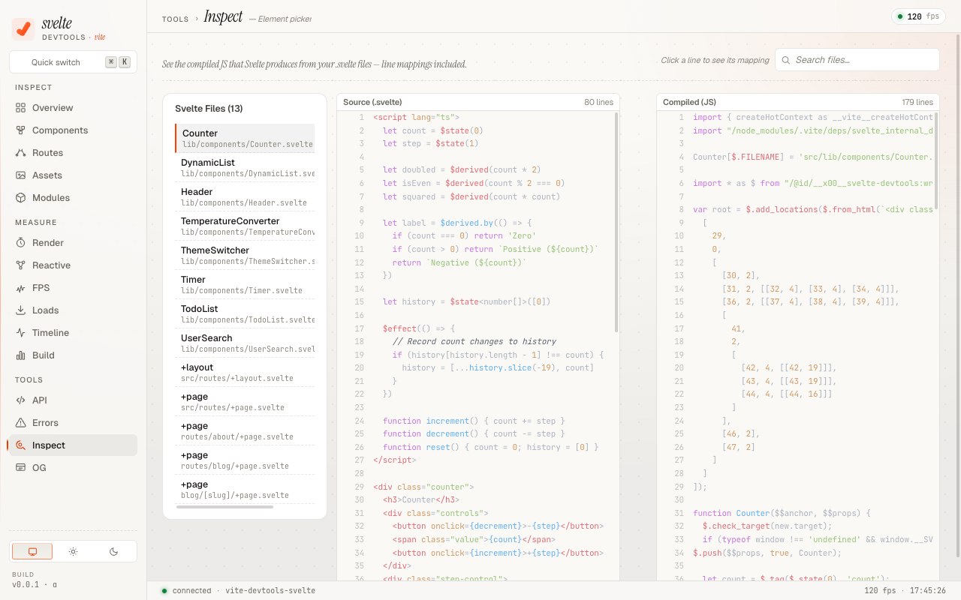Click source line 'let count = $state(0)'
The height and width of the screenshot is (600, 961).
coord(478,130)
